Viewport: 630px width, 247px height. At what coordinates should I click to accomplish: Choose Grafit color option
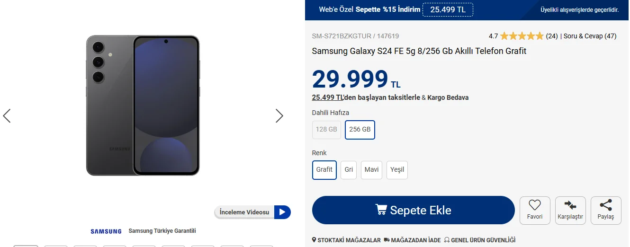click(324, 170)
